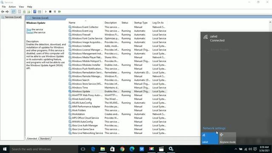
Task: Toggle the Airplane mode tile
Action: click(x=228, y=138)
